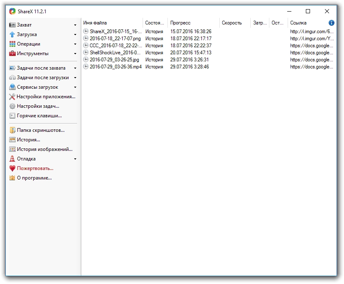Image resolution: width=344 pixels, height=284 pixels.
Task: Click the gear icon for Настройки задач
Action: coord(12,106)
